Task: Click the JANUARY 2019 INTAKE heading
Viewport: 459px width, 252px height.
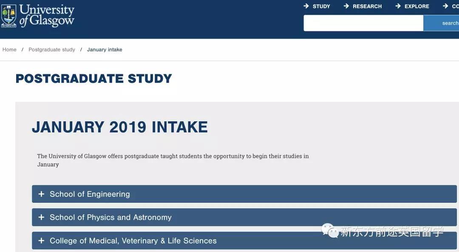Action: point(120,127)
